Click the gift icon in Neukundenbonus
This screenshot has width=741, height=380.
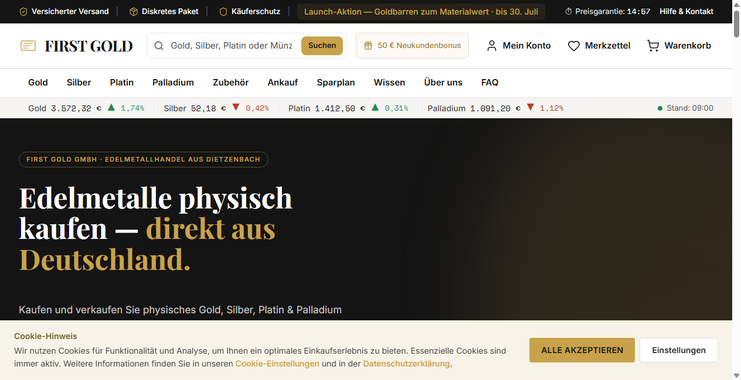(x=368, y=46)
